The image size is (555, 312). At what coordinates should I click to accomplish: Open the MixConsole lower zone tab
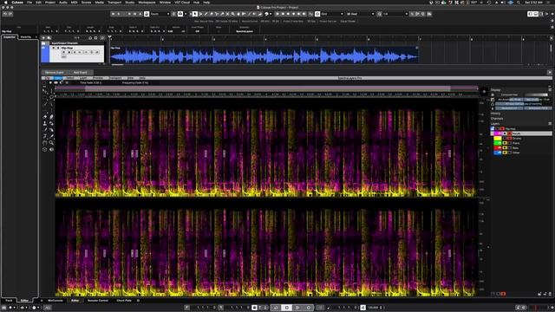click(x=55, y=301)
